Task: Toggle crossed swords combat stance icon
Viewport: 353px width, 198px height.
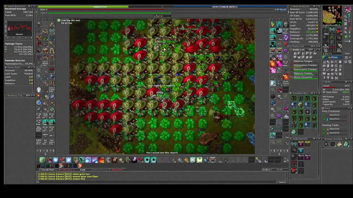Action: [346, 28]
